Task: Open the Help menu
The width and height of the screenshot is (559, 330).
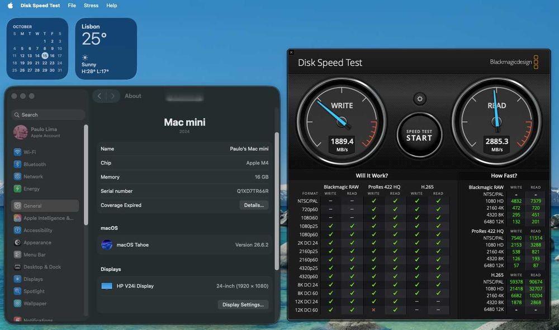Action: (x=112, y=6)
